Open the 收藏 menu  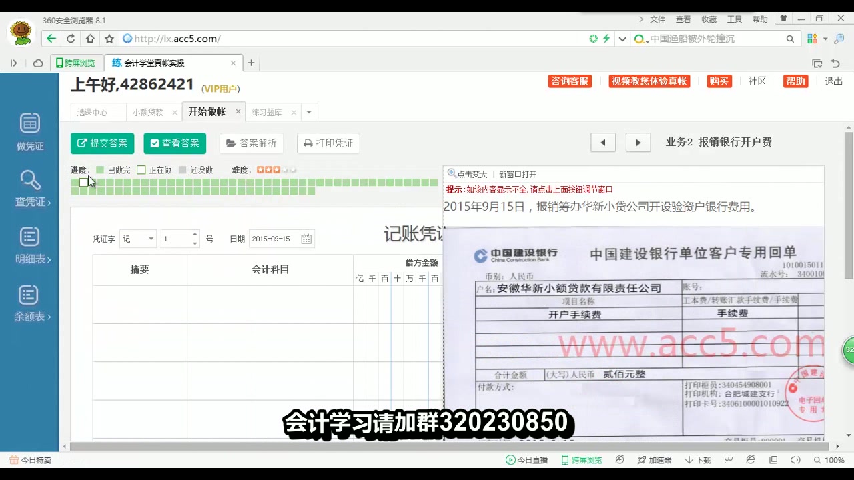point(709,19)
